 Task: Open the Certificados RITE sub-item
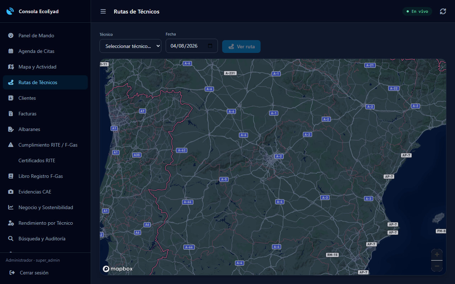pyautogui.click(x=45, y=160)
